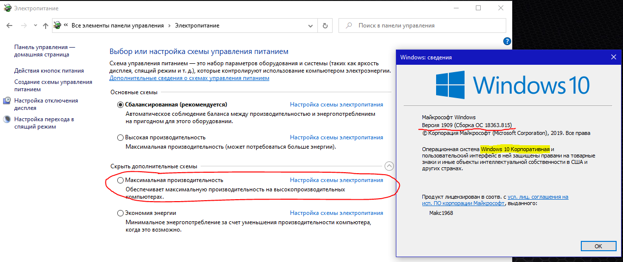Maximize the Электропитание window
This screenshot has width=623, height=262.
478,8
